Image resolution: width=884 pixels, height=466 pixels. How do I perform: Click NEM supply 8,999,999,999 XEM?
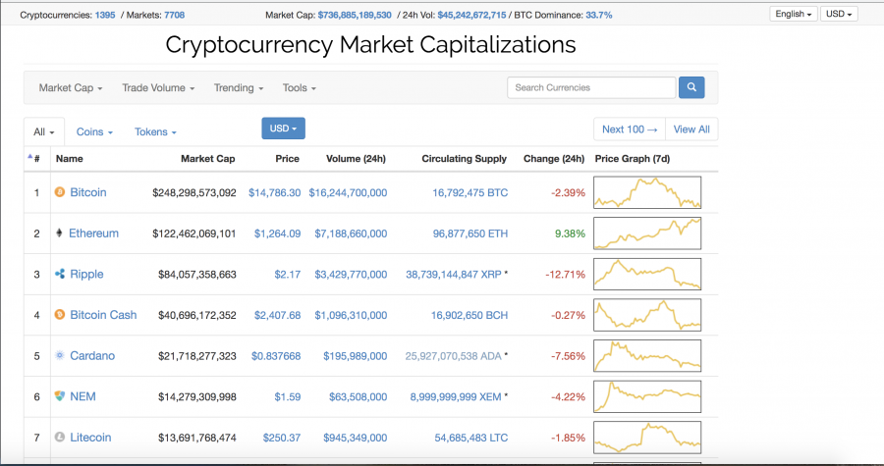[x=456, y=396]
